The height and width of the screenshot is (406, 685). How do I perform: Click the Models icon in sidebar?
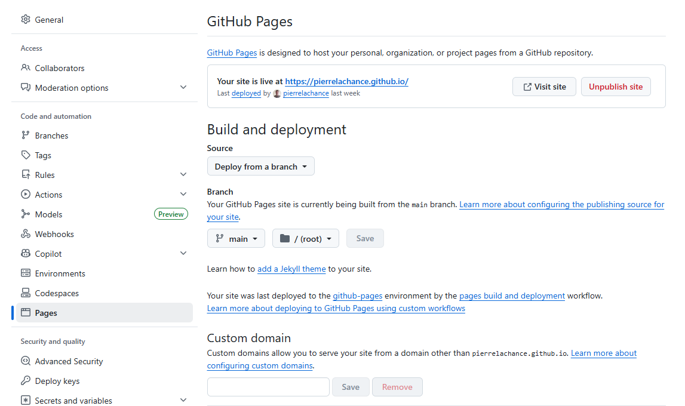[x=26, y=214]
